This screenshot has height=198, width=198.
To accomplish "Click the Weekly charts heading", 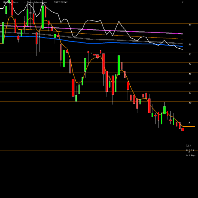I will pyautogui.click(x=11, y=2).
